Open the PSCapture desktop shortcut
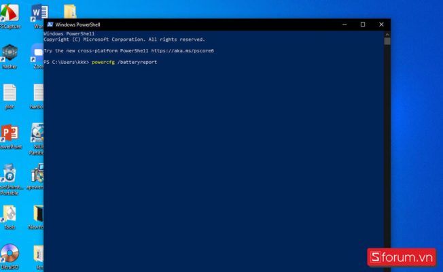The height and width of the screenshot is (272, 443). (10, 14)
